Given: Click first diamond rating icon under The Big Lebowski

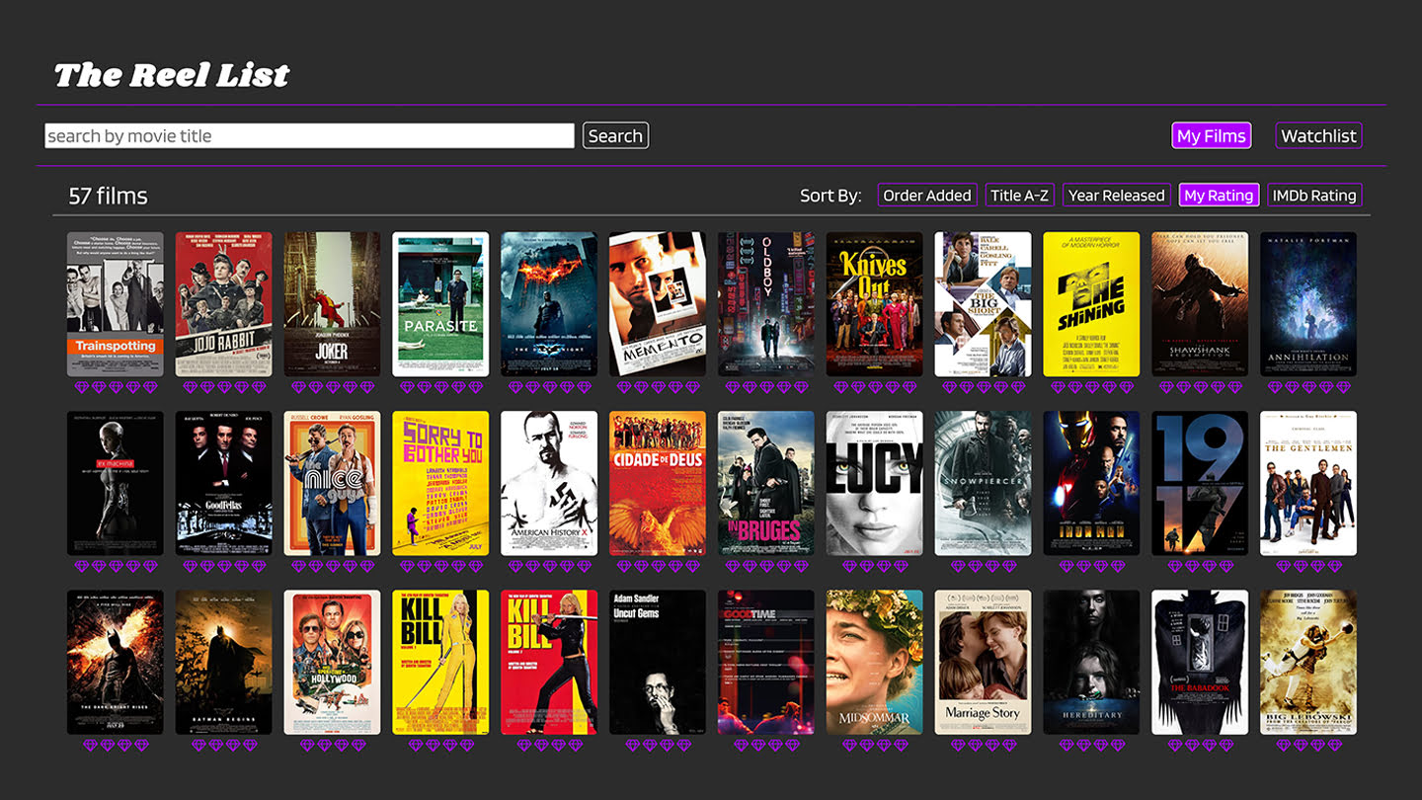Looking at the screenshot, I should 1283,746.
